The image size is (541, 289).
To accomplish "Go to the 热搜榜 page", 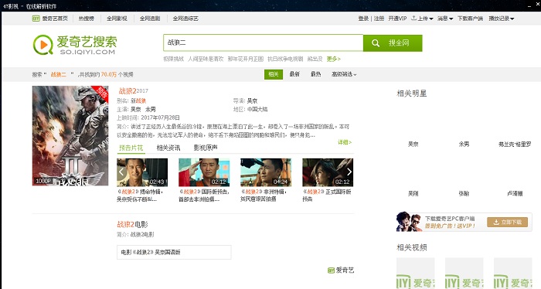I will 87,19.
